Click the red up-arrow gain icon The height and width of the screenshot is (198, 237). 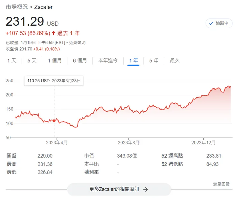(53, 33)
